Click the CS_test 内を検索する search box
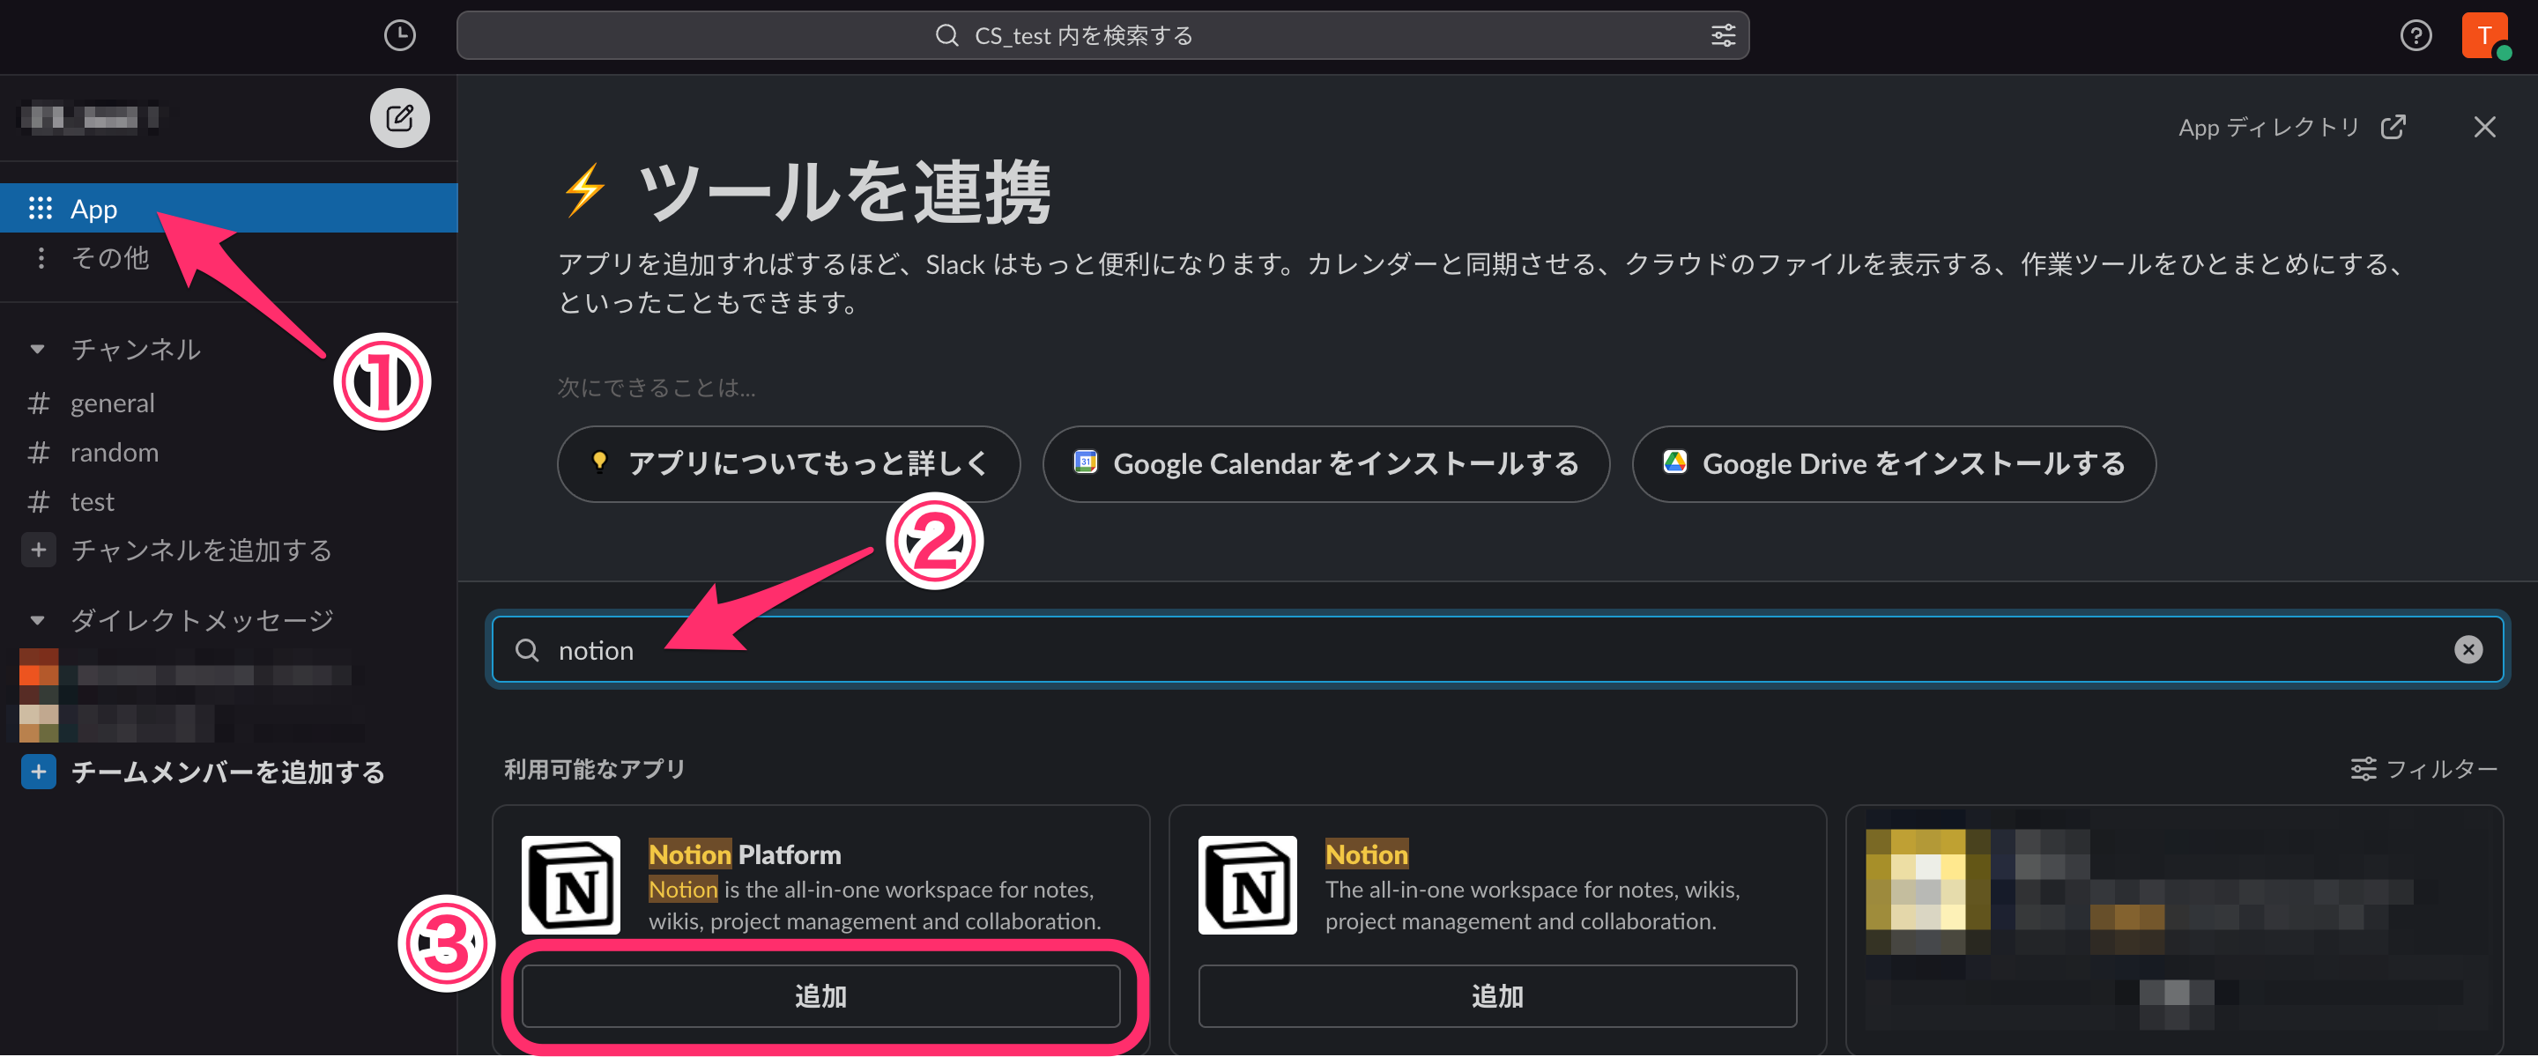 pos(1102,35)
